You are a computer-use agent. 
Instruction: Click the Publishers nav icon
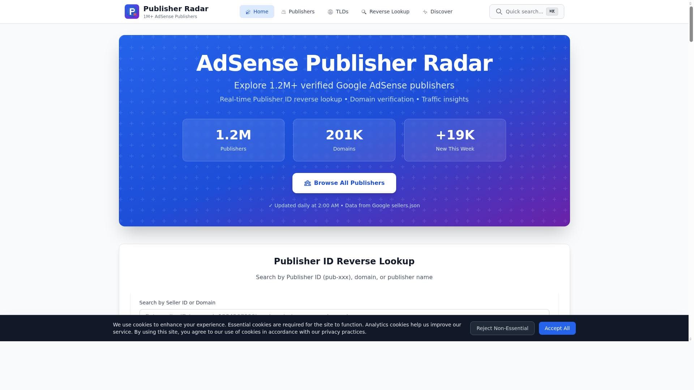click(284, 12)
